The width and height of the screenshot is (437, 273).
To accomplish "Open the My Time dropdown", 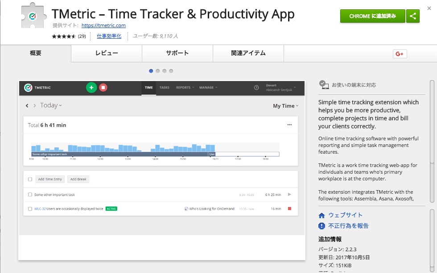I will pos(286,106).
